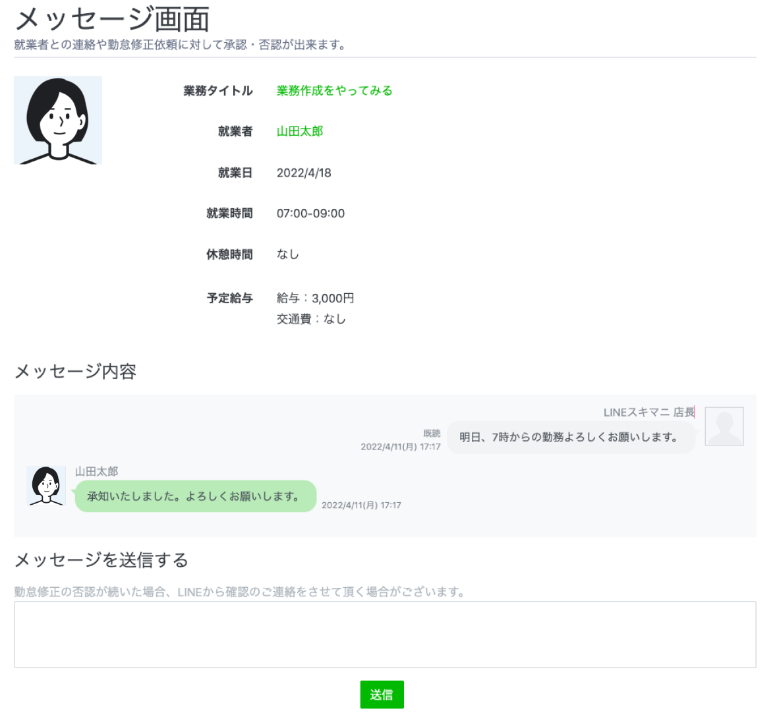Click the 給与：3,000円 salary text
The width and height of the screenshot is (775, 715).
315,299
